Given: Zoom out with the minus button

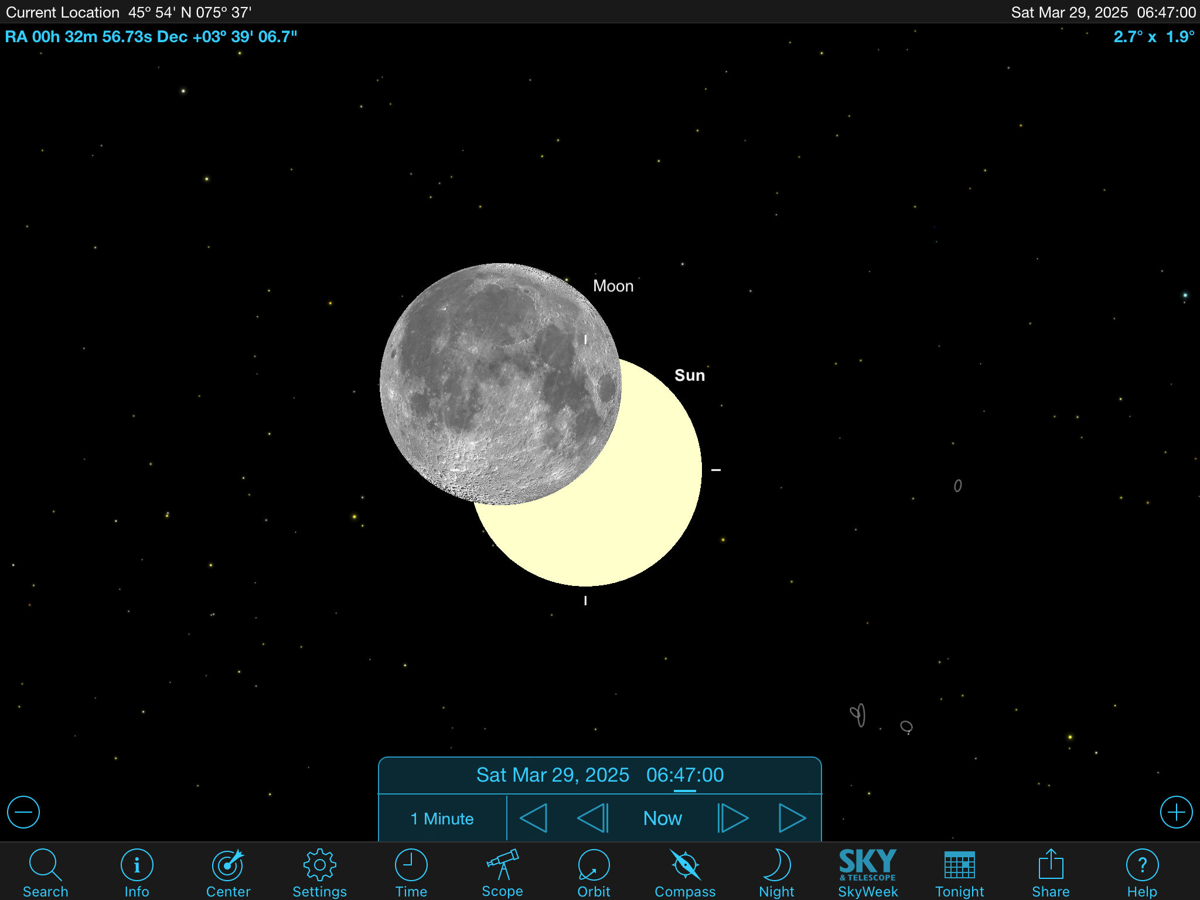Looking at the screenshot, I should point(23,812).
